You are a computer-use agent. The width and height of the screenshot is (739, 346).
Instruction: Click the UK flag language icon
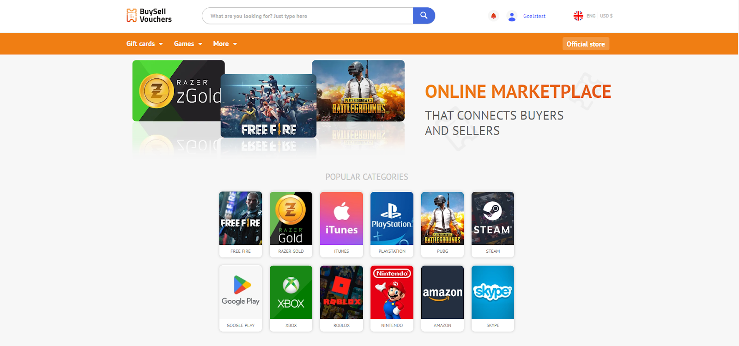click(578, 16)
